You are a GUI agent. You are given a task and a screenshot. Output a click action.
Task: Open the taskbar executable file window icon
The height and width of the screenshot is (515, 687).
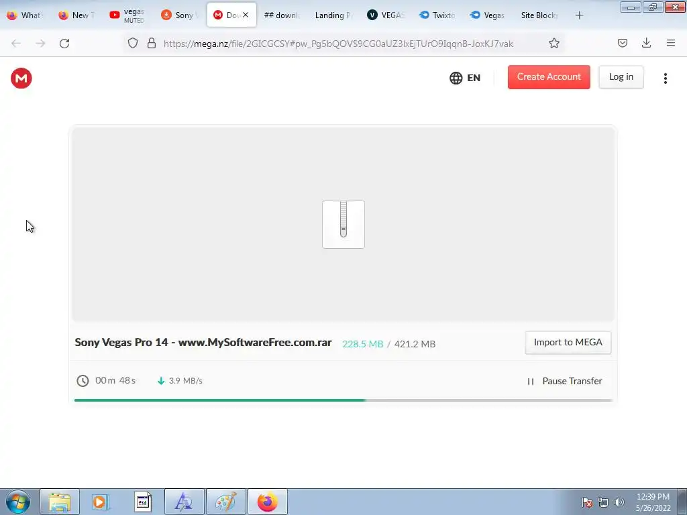pyautogui.click(x=142, y=502)
